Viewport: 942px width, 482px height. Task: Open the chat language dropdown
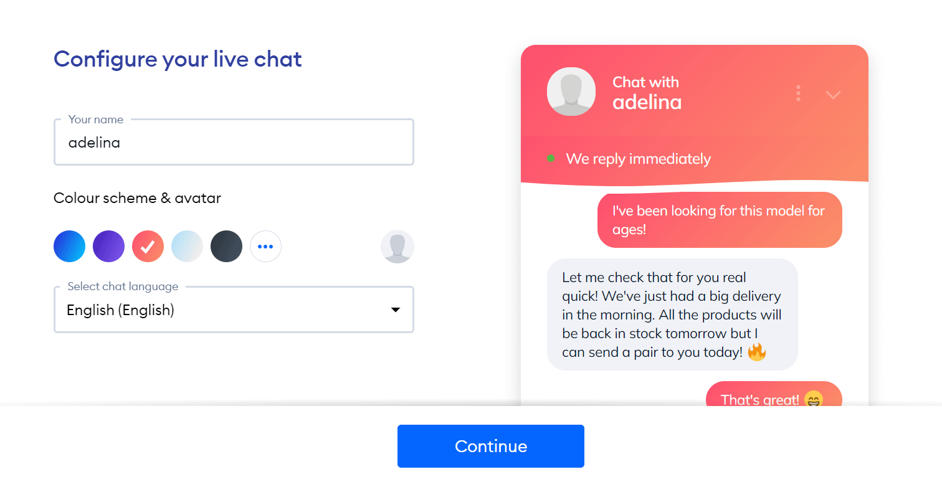[234, 310]
